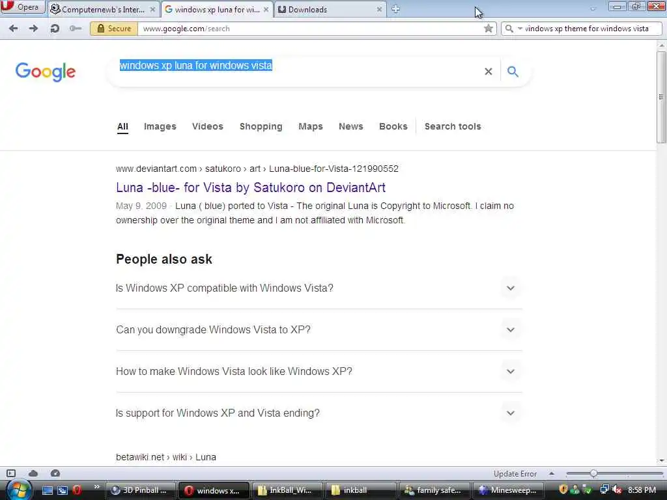This screenshot has height=500, width=667.
Task: Go forward with the forward arrow
Action: pyautogui.click(x=33, y=29)
